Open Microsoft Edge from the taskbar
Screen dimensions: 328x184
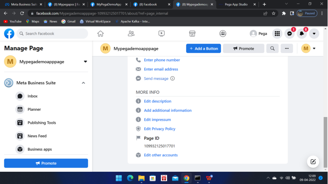coord(130,178)
